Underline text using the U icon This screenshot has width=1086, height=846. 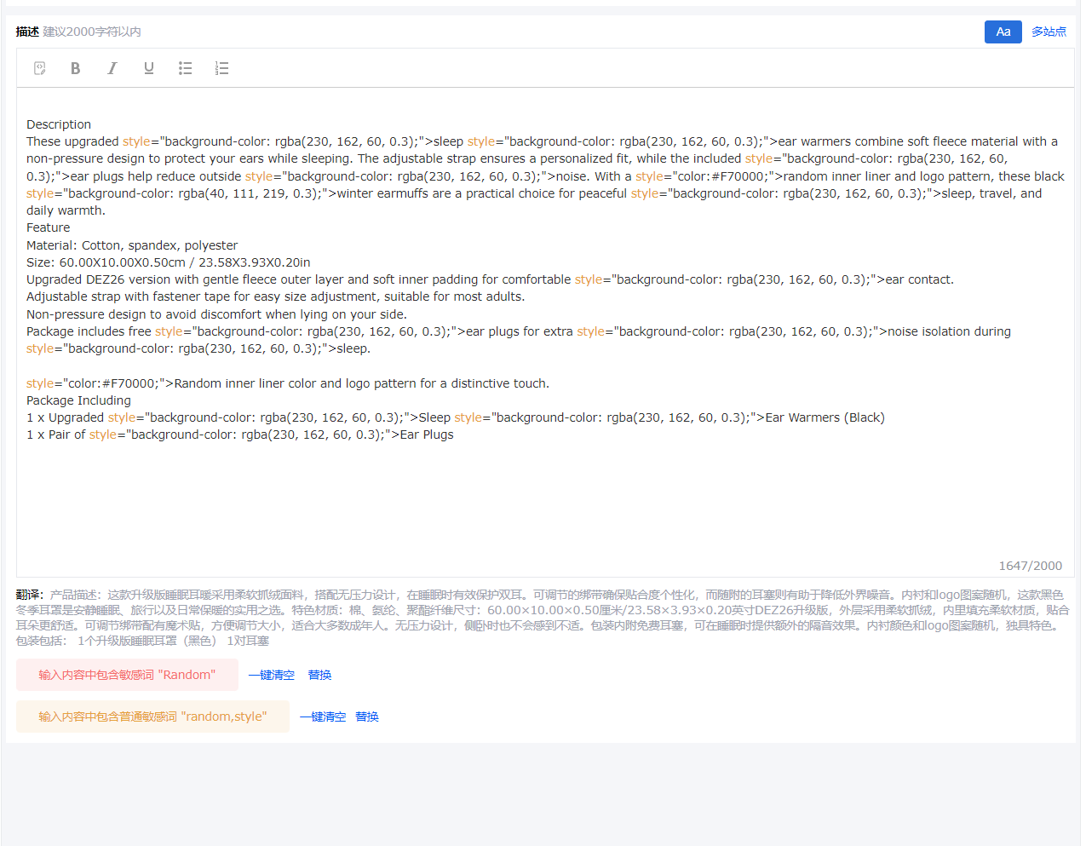(149, 68)
